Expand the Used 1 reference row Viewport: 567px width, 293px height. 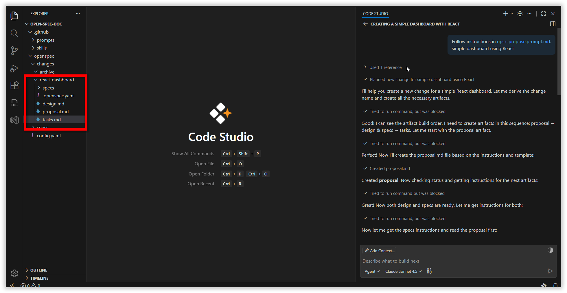coord(383,67)
